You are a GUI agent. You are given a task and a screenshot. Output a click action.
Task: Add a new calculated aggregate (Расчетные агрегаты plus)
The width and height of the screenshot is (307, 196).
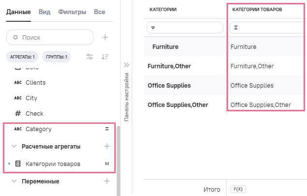[x=107, y=146]
